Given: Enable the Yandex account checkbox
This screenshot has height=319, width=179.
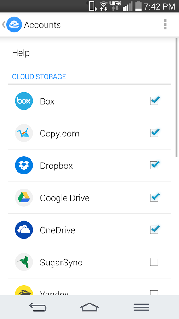Looking at the screenshot, I should pos(154,293).
